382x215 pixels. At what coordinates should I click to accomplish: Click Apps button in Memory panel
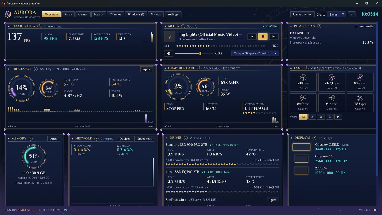(x=54, y=139)
